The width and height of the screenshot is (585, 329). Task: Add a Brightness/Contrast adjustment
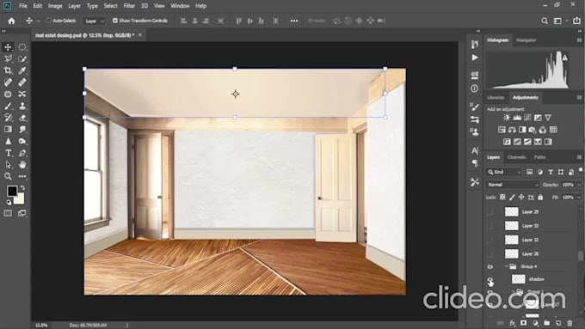point(506,118)
